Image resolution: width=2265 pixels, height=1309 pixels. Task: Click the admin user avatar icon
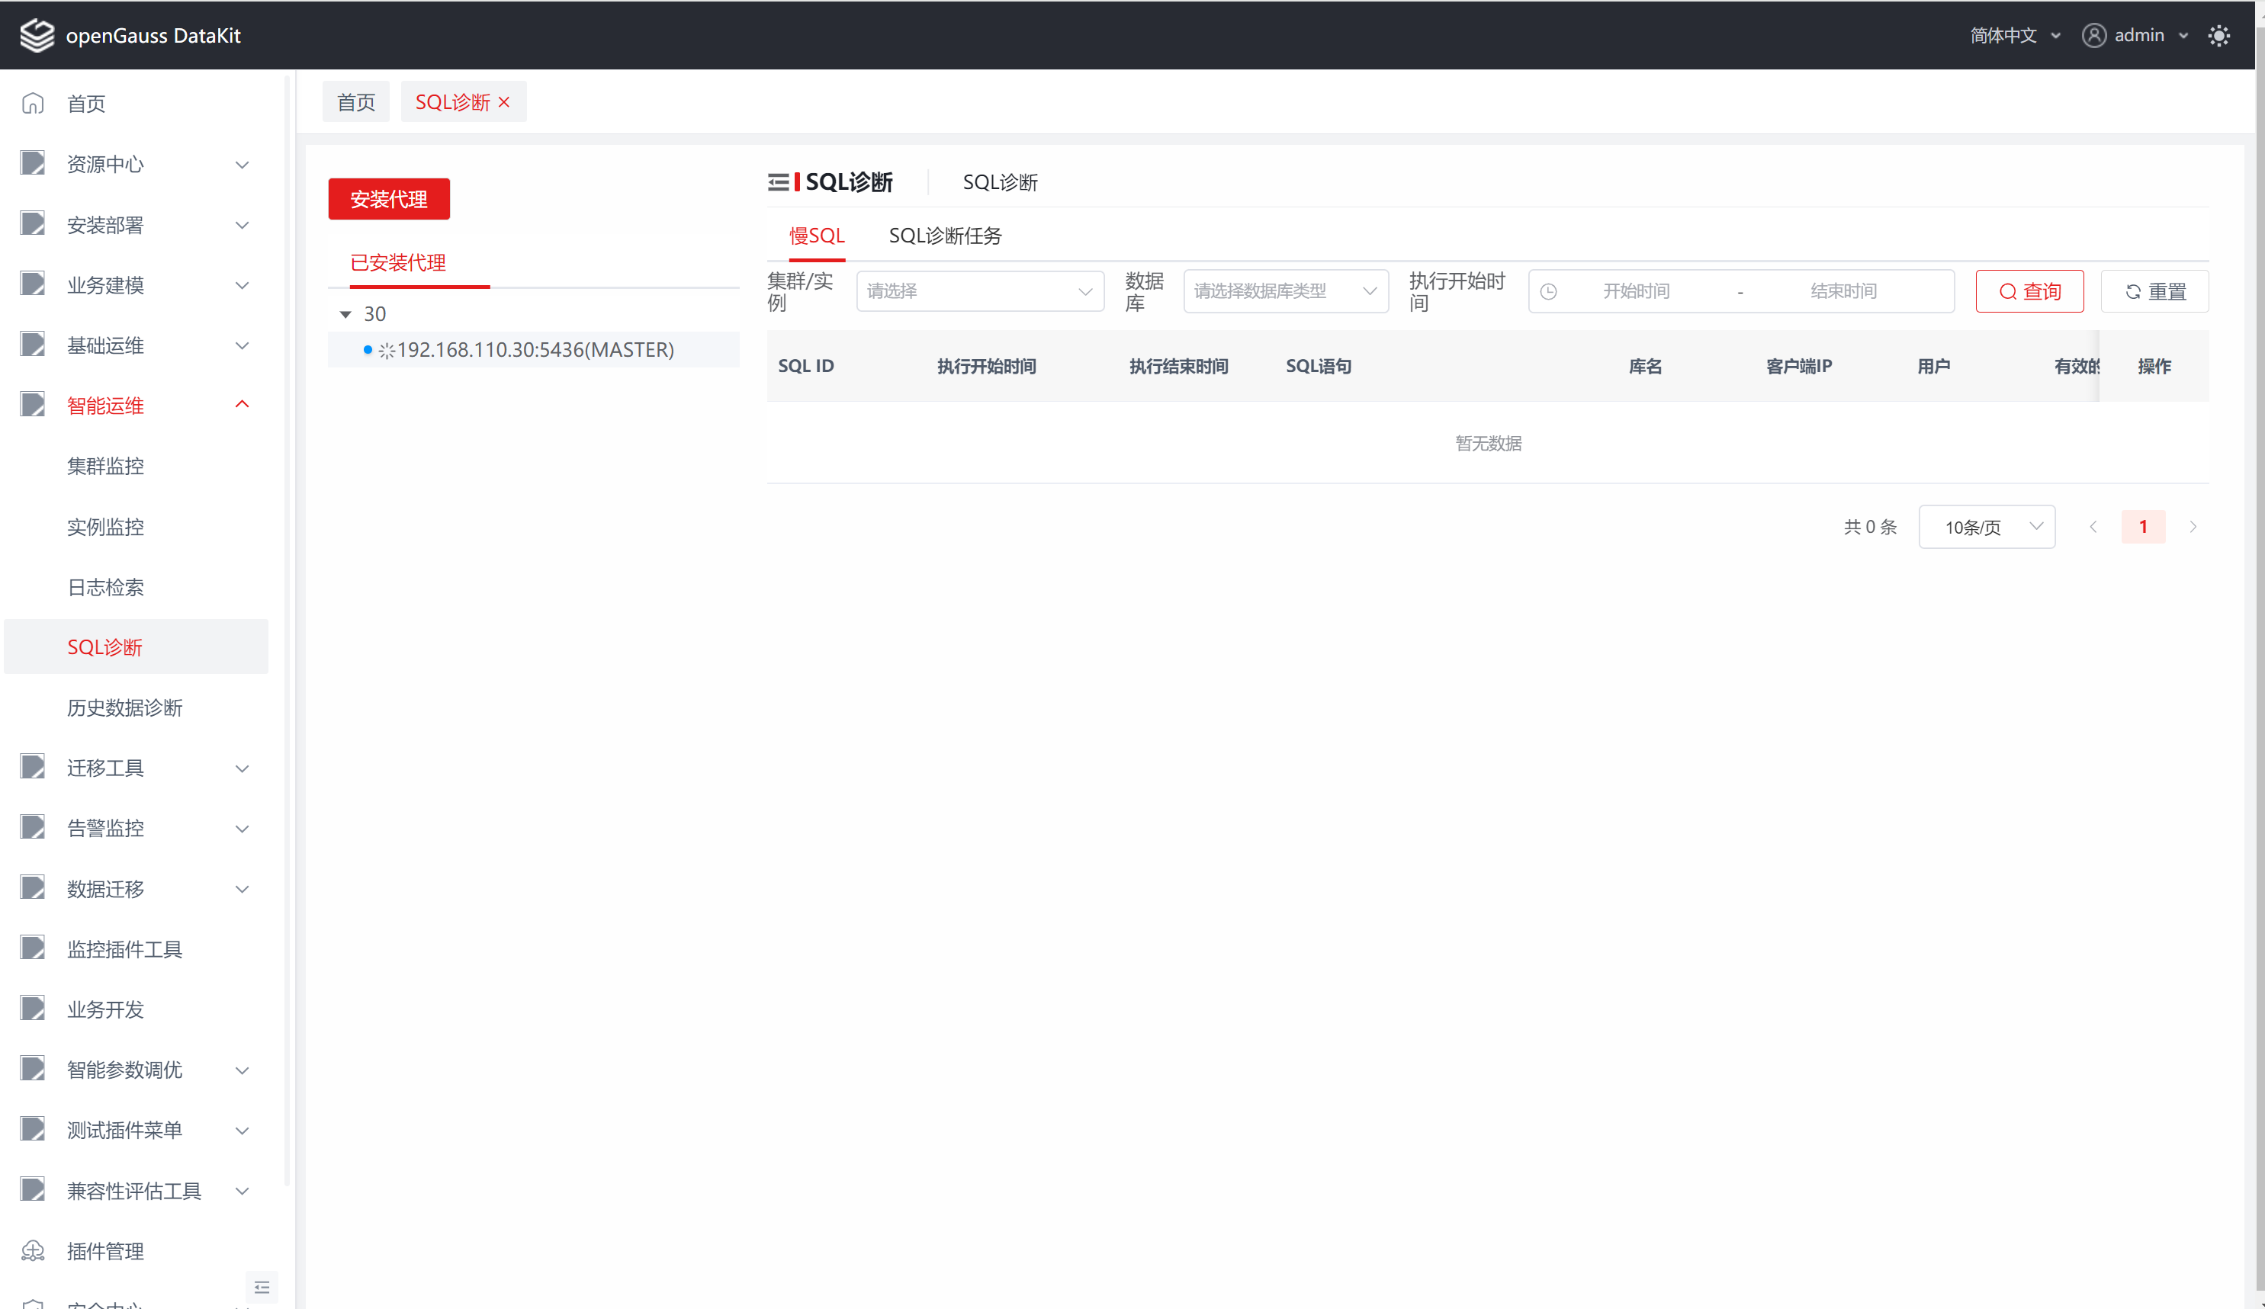tap(2093, 35)
